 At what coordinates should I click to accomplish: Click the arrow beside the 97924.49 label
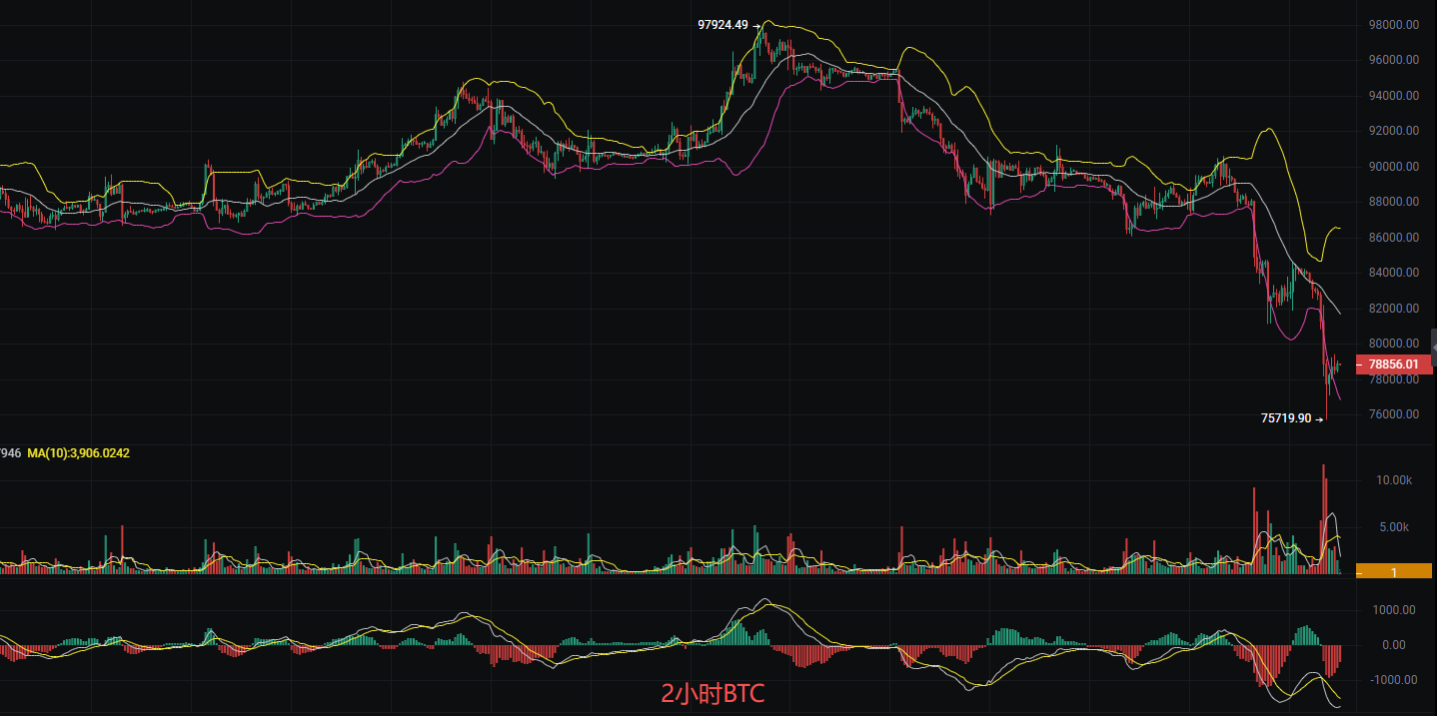pyautogui.click(x=756, y=26)
